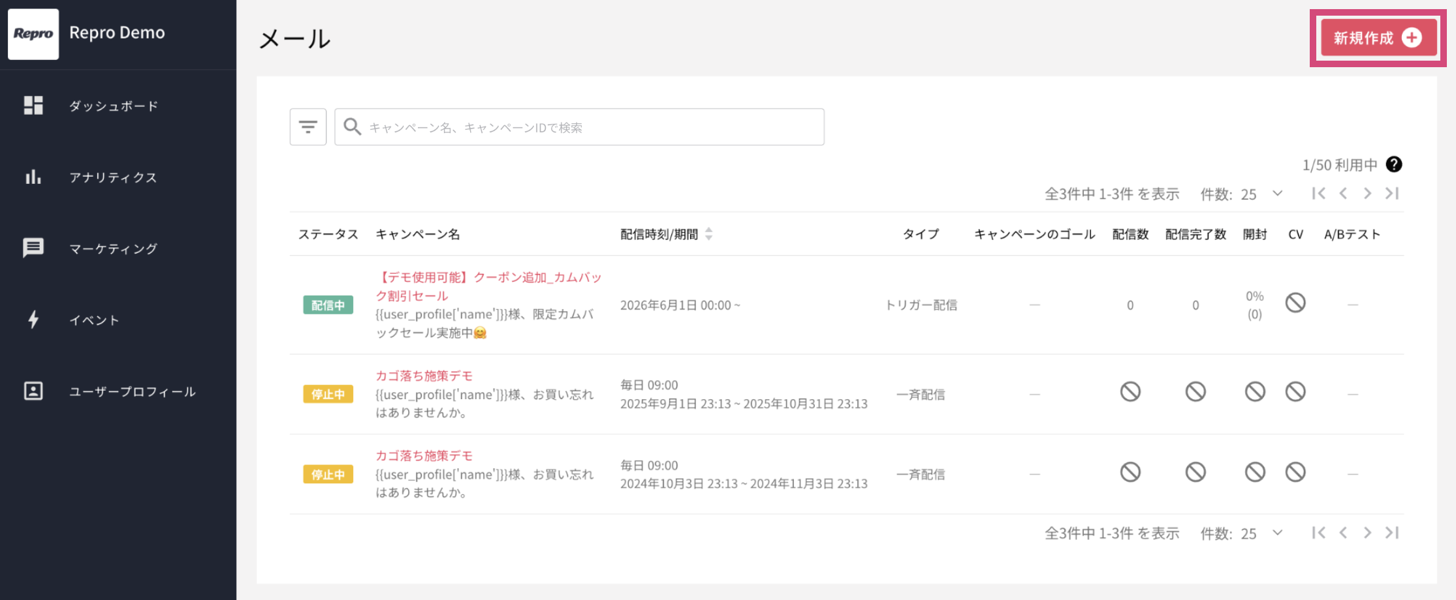This screenshot has width=1456, height=600.
Task: Open the bottom 件数 25 rows-per-page dropdown
Action: click(1261, 533)
